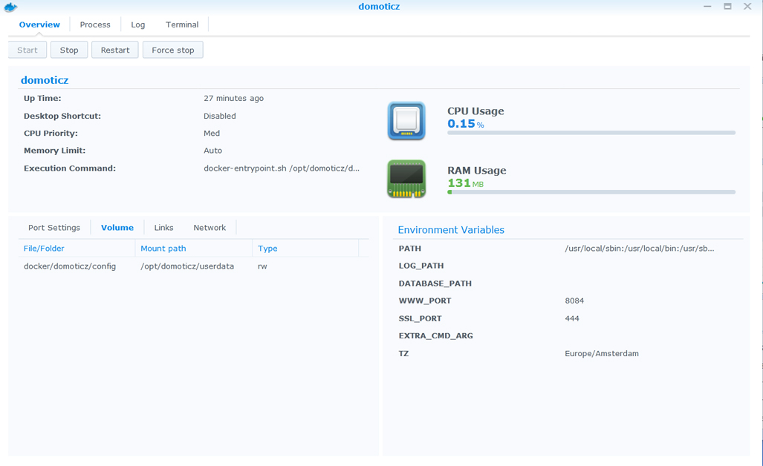The width and height of the screenshot is (763, 466).
Task: Click the CPU Usage label
Action: coord(475,111)
